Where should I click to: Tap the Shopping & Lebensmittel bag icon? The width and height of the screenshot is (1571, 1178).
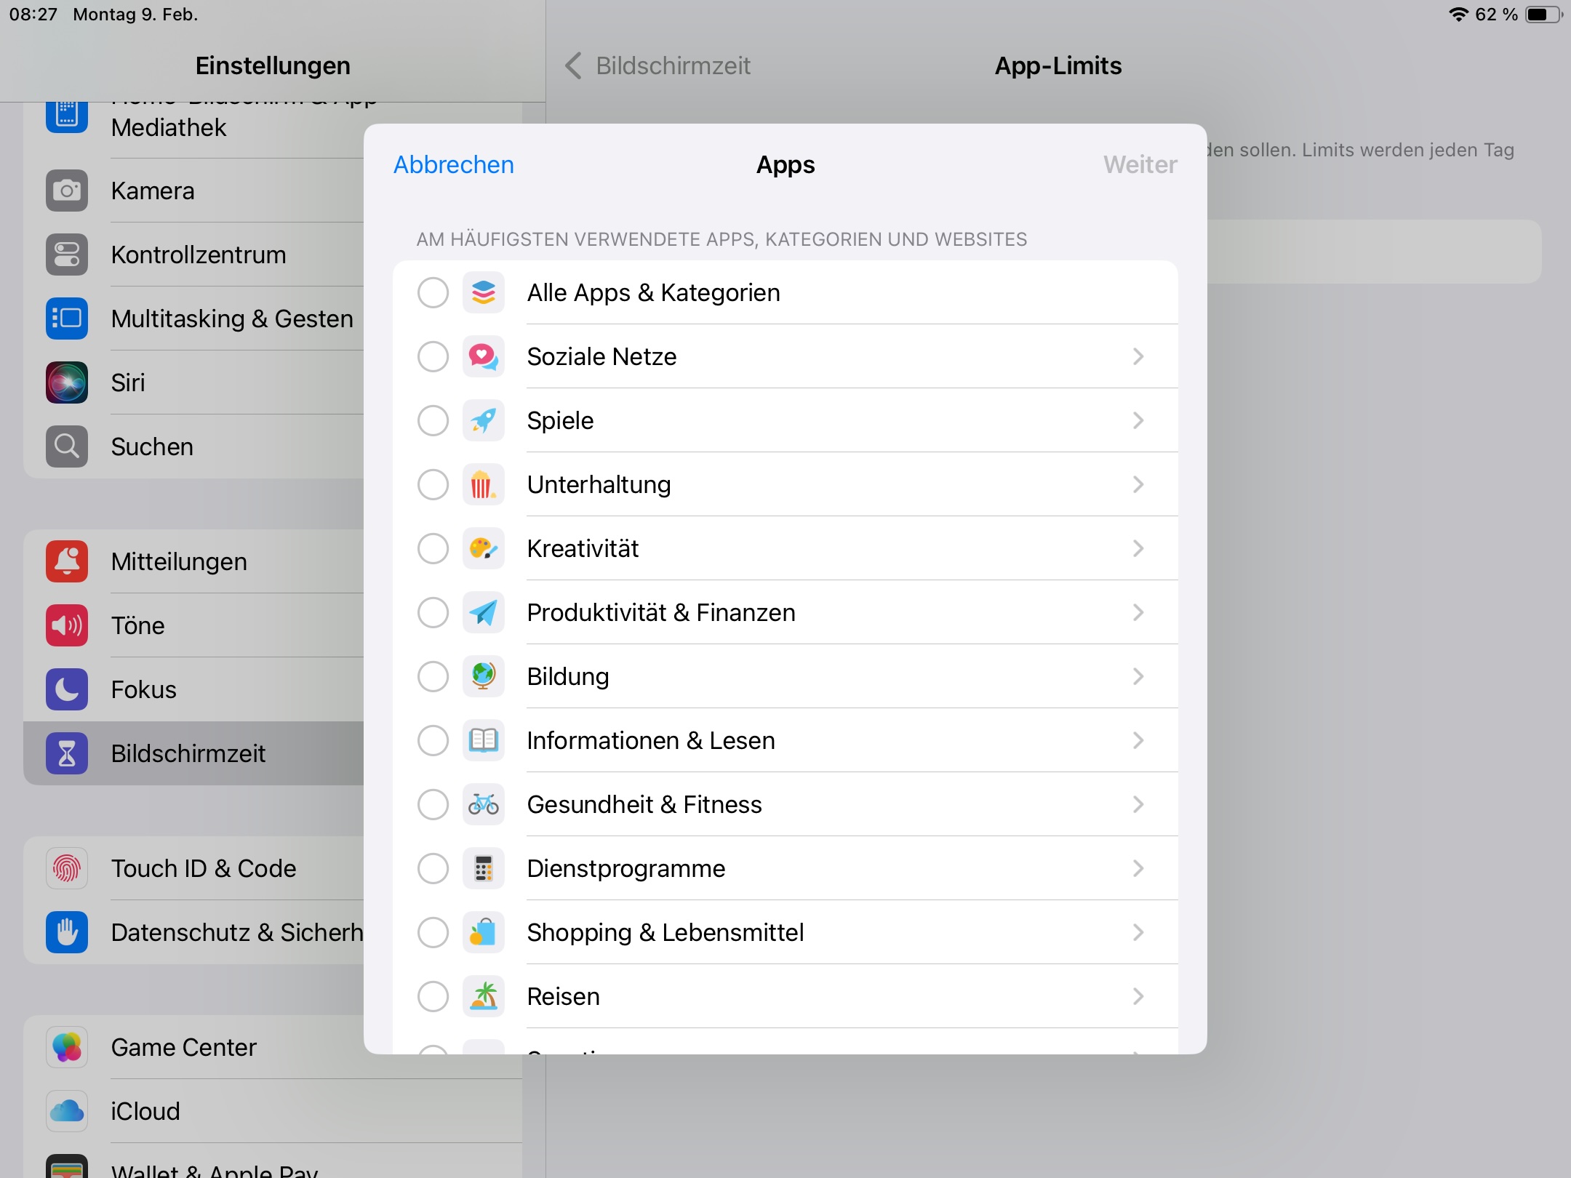pos(484,932)
